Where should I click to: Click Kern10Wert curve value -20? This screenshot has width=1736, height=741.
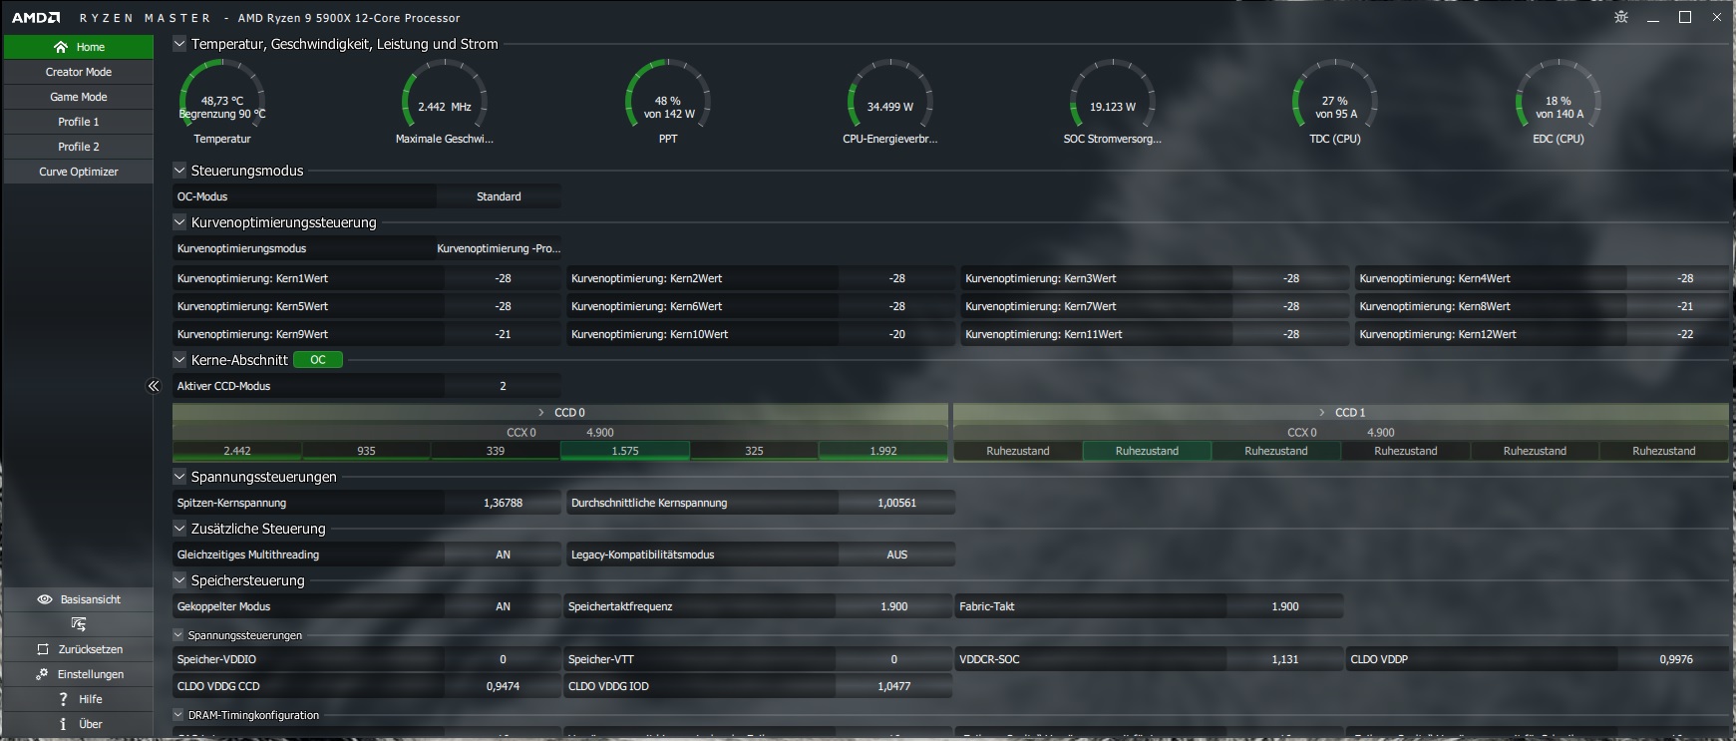point(896,334)
